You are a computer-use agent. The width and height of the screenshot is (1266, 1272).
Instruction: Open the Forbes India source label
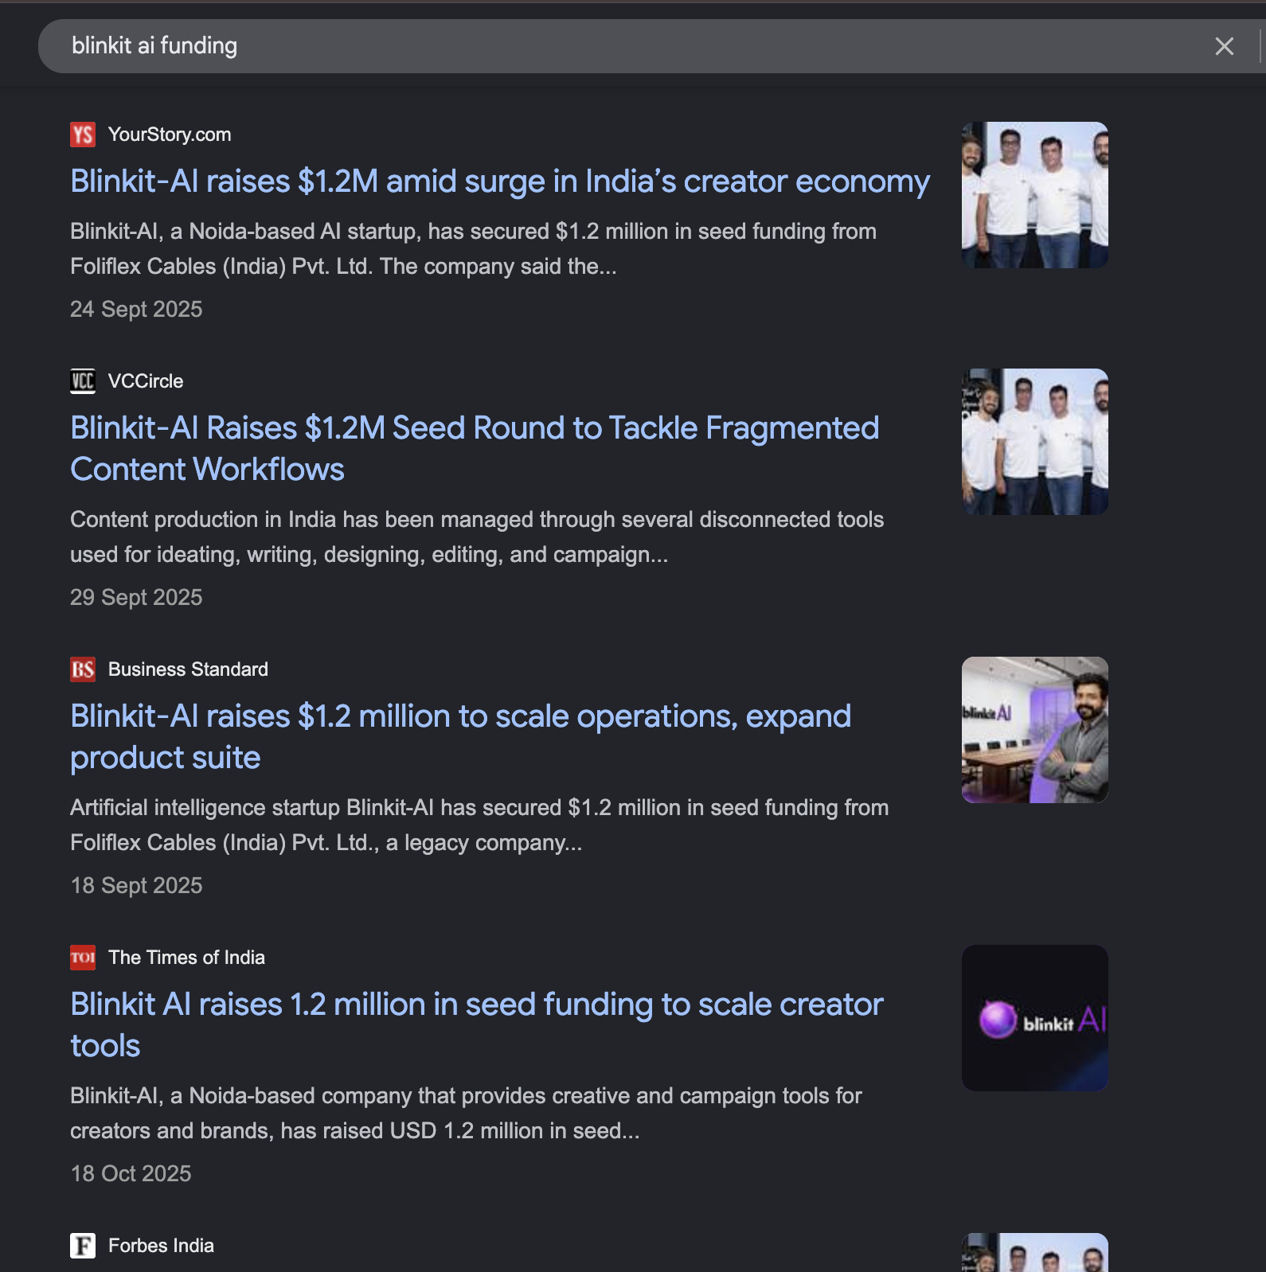[161, 1246]
